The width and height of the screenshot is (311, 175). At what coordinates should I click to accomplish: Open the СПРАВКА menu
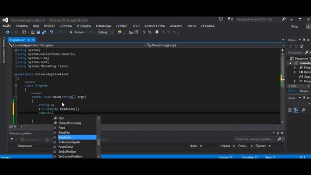207,26
